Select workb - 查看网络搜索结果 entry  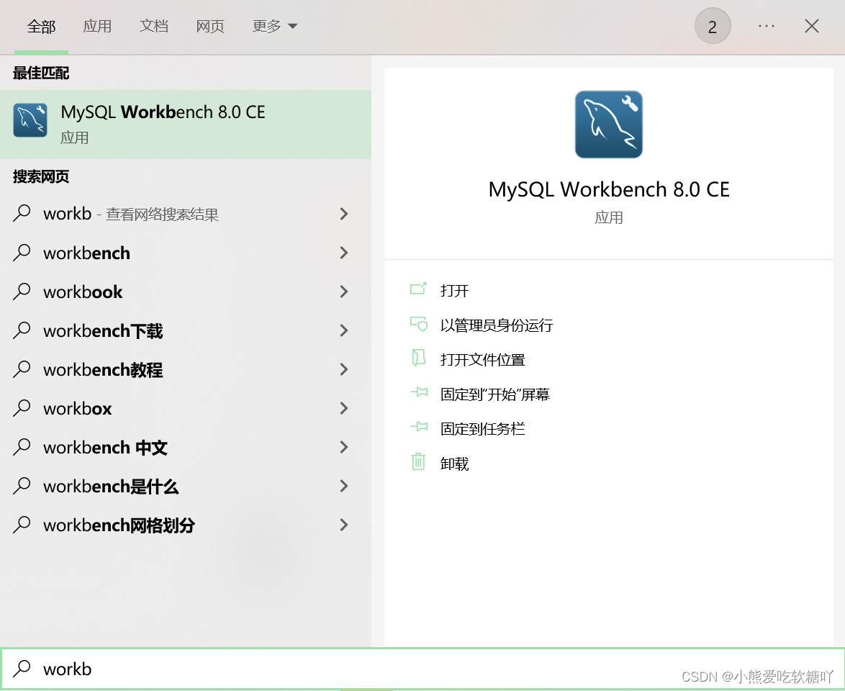pos(131,214)
